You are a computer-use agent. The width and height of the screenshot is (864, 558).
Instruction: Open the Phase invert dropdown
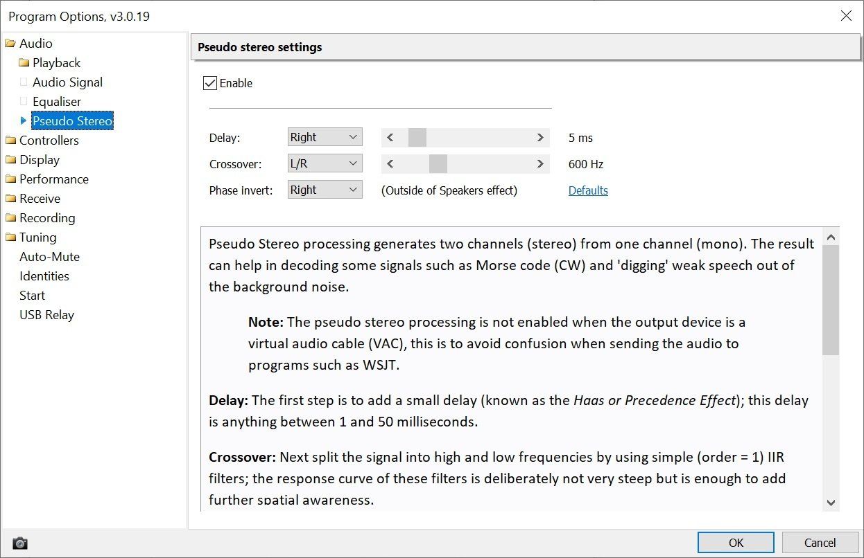pos(325,190)
